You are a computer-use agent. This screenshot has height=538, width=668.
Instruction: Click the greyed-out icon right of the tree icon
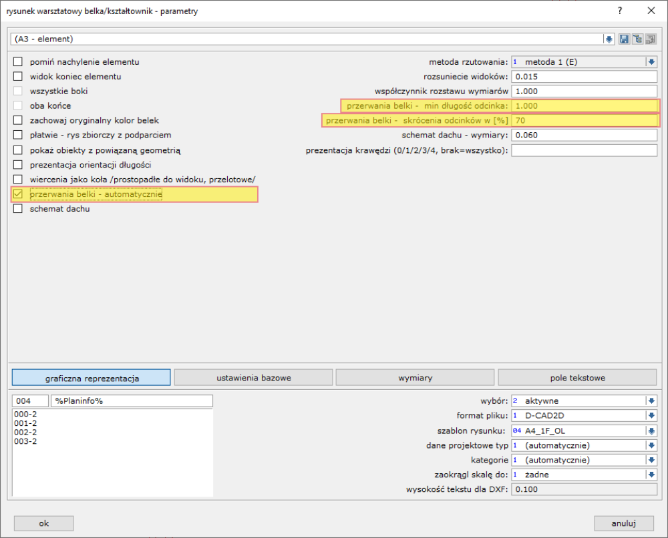click(651, 39)
